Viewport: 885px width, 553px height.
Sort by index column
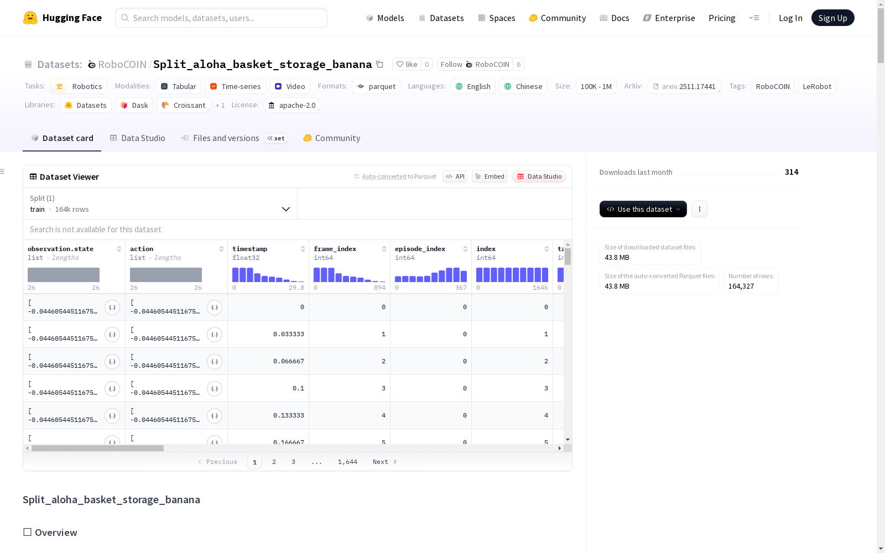pos(546,249)
